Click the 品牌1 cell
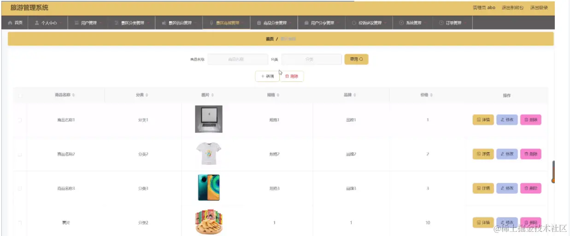The height and width of the screenshot is (236, 570). (x=351, y=120)
